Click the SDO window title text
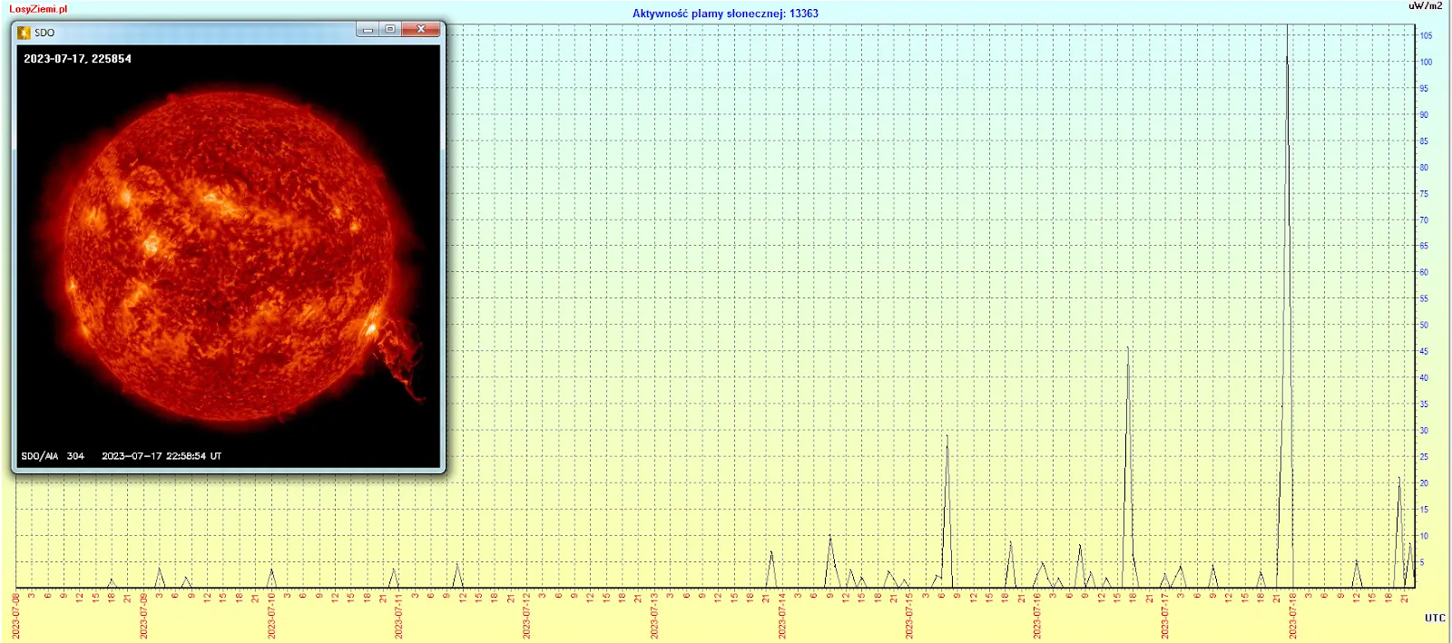1452x643 pixels. pyautogui.click(x=44, y=33)
